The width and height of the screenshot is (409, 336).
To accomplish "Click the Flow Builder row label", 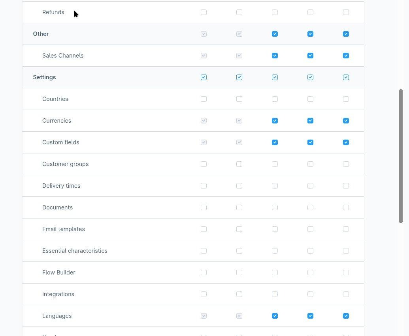I will (x=58, y=273).
